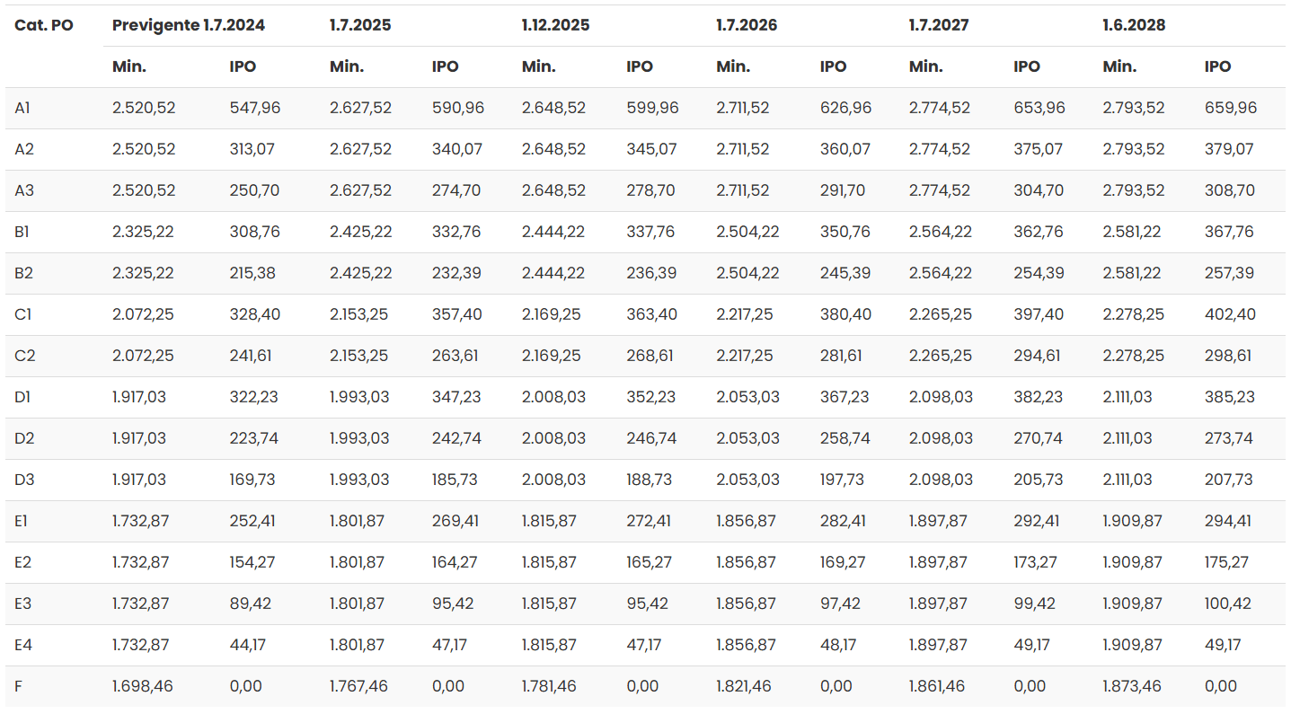Select the Previgente 1.7.2024 column header
Viewport: 1291px width, 714px height.
189,25
